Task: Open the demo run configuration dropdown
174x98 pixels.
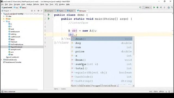Action: [x=147, y=7]
